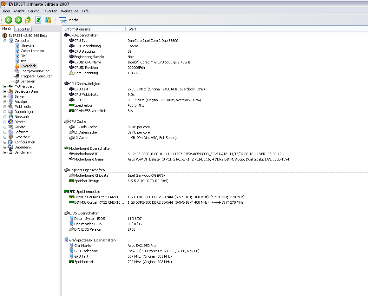368x296 pixels.
Task: Open the Bericht report toolbar button
Action: 69,20
